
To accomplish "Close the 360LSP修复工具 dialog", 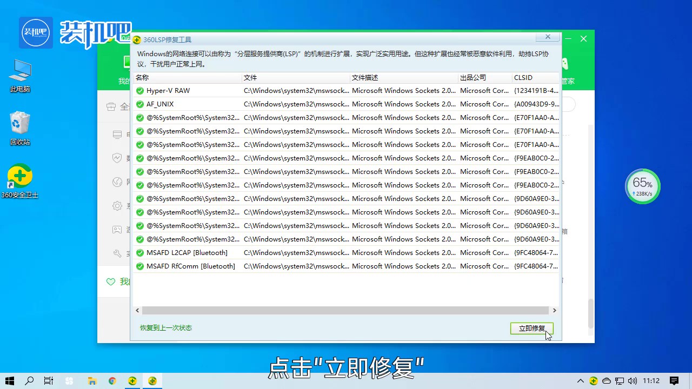I will point(548,37).
